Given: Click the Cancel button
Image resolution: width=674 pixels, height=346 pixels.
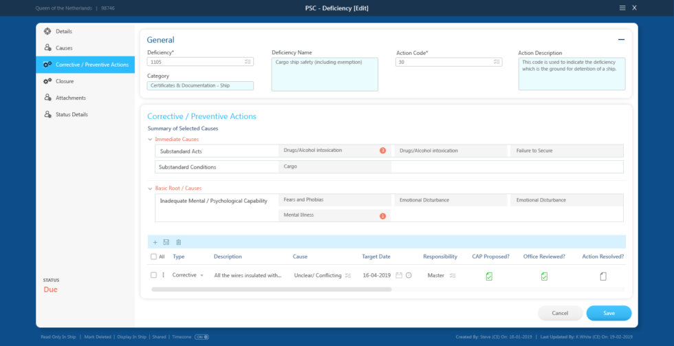Looking at the screenshot, I should coord(560,313).
